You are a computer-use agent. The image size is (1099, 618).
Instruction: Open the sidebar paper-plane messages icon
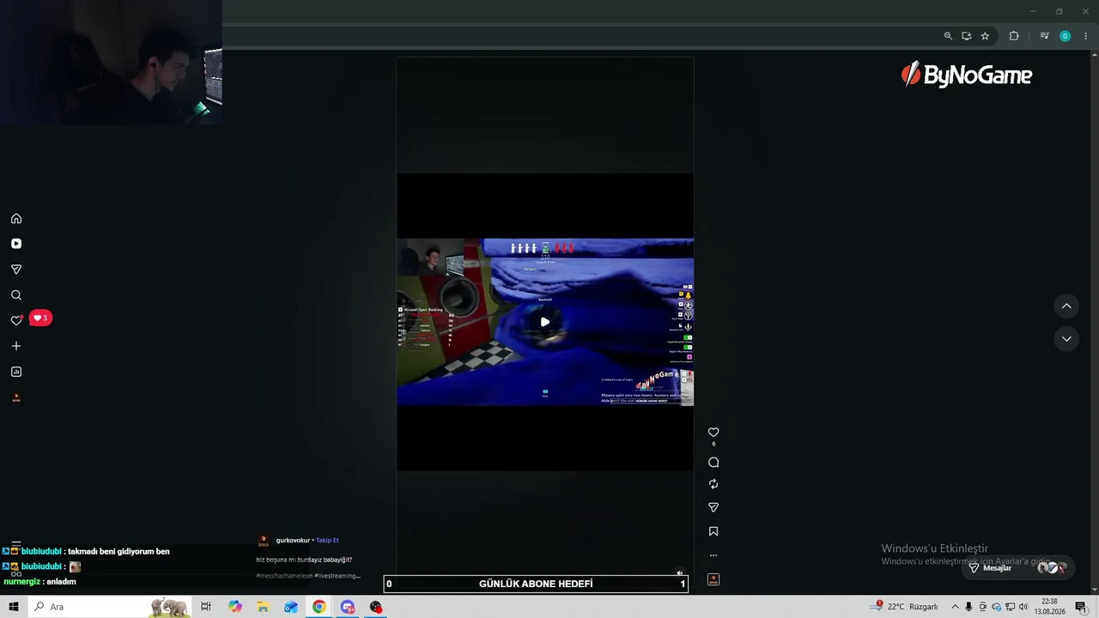coord(16,270)
